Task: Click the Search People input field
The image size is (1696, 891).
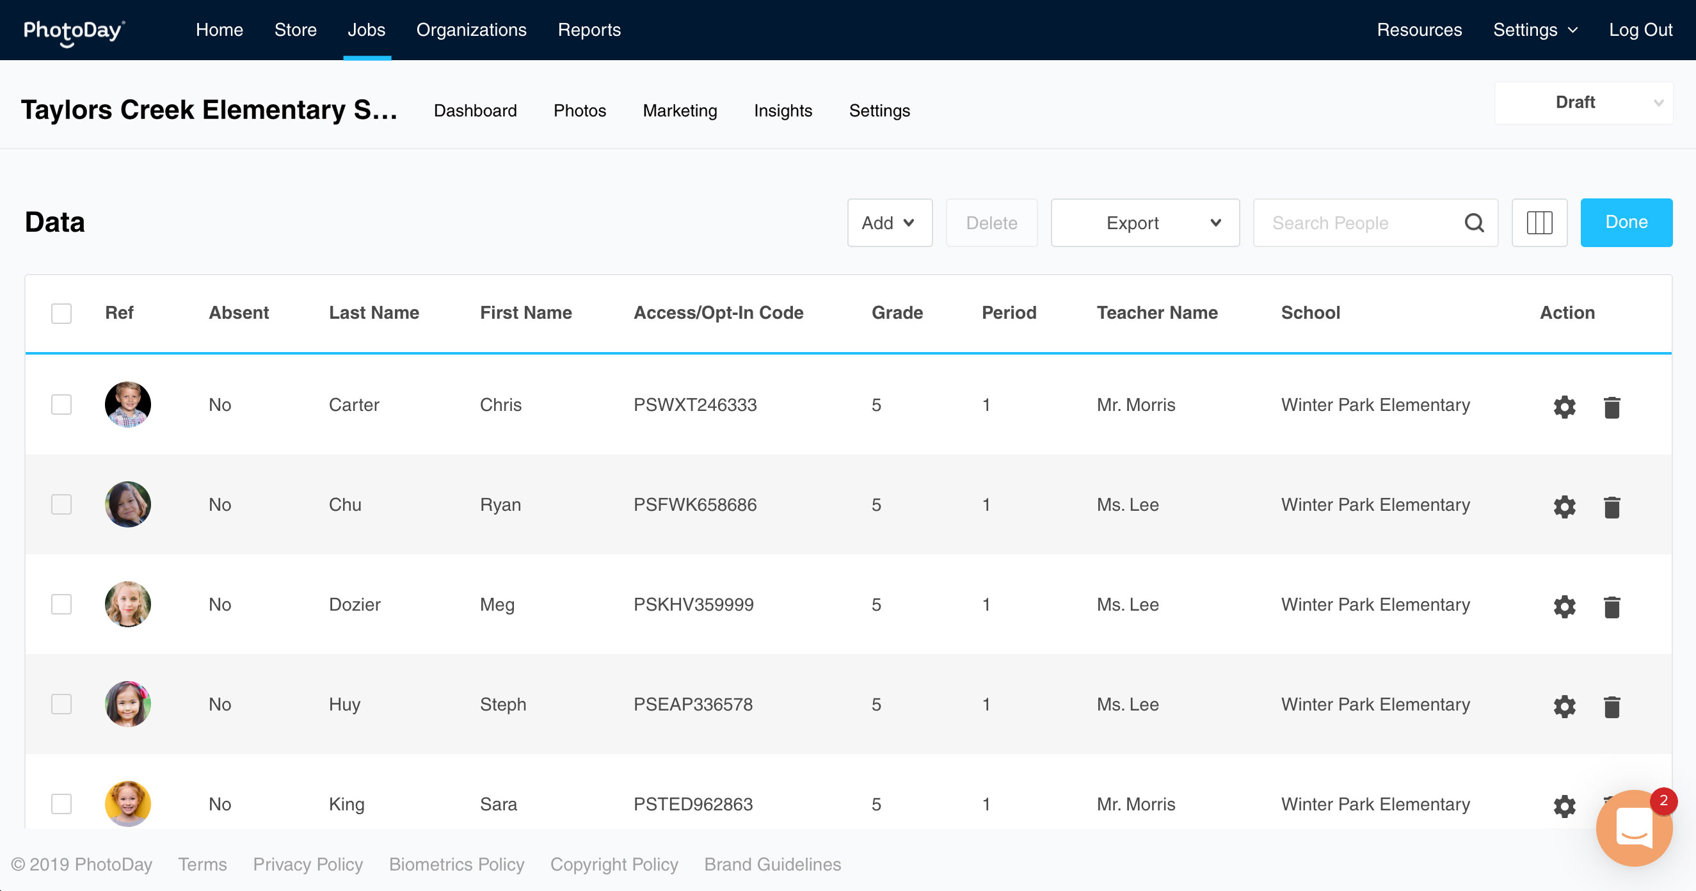Action: (1356, 223)
